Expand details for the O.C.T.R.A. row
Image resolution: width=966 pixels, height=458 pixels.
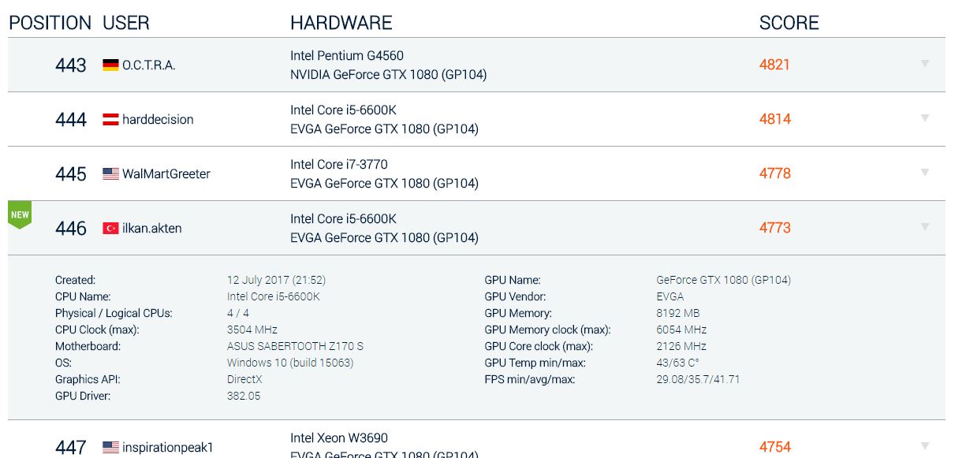[x=925, y=64]
